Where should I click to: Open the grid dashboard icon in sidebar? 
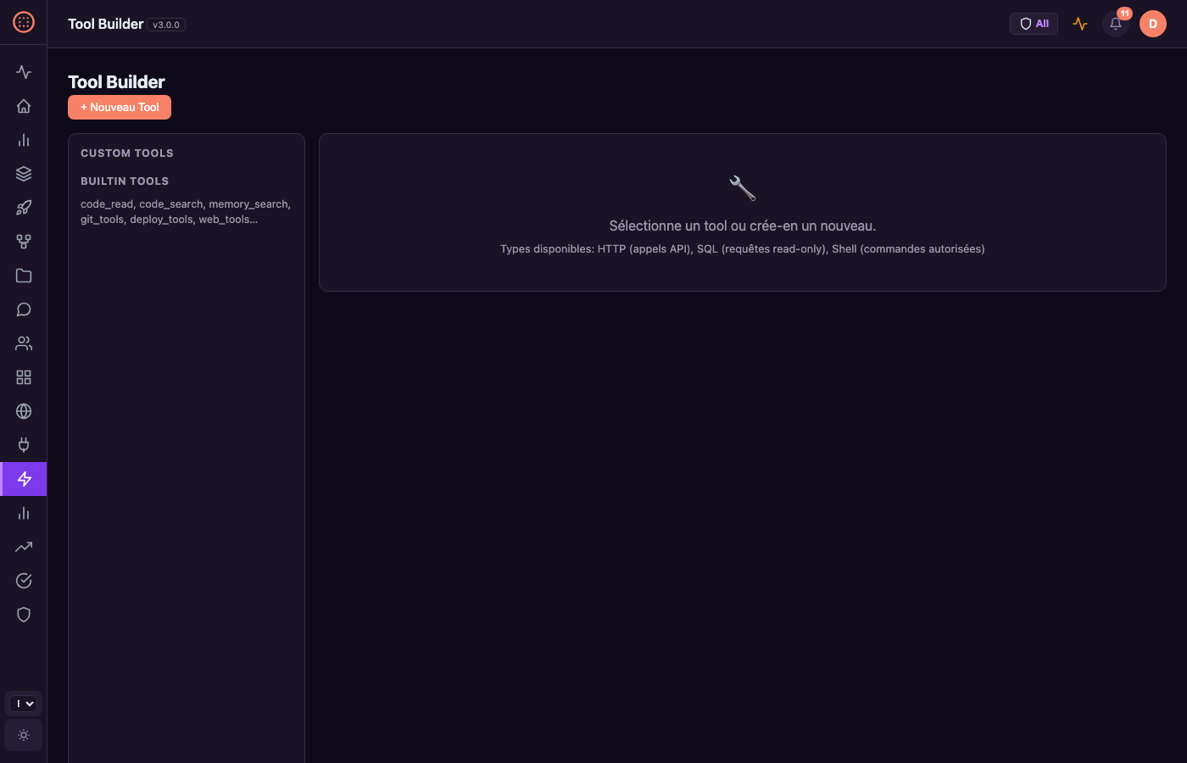coord(24,377)
